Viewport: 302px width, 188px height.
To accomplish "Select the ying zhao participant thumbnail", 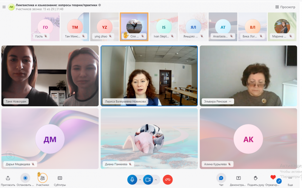I will [x=105, y=27].
